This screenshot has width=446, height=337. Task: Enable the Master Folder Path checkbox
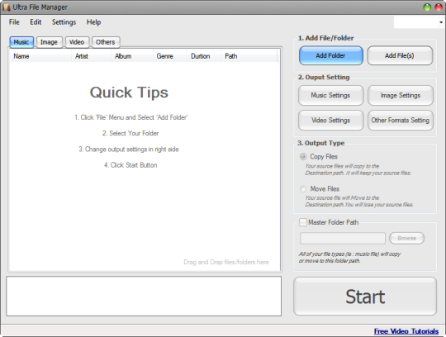[303, 222]
